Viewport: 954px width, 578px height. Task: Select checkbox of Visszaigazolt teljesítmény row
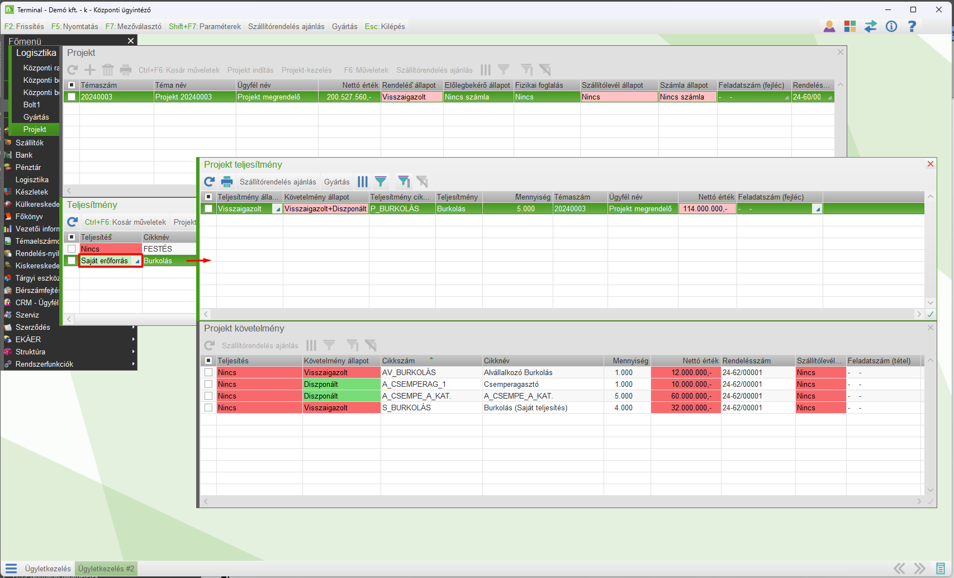pos(208,209)
